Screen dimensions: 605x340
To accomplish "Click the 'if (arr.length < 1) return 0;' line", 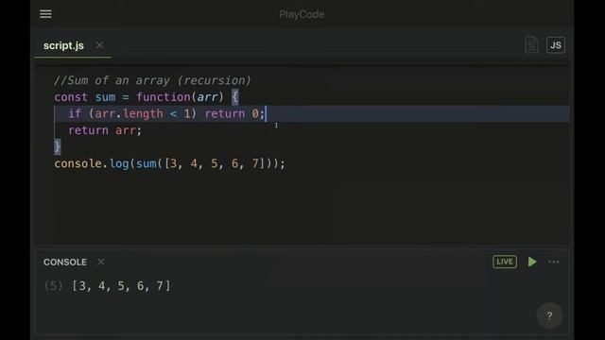I will point(167,113).
